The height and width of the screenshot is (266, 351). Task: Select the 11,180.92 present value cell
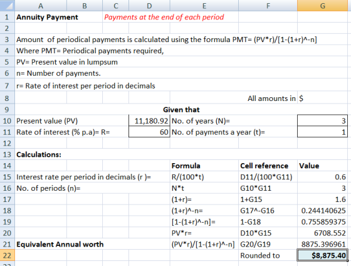coord(149,121)
